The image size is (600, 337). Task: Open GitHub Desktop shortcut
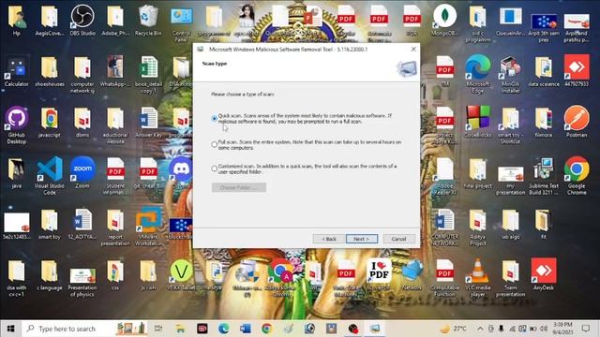(17, 125)
